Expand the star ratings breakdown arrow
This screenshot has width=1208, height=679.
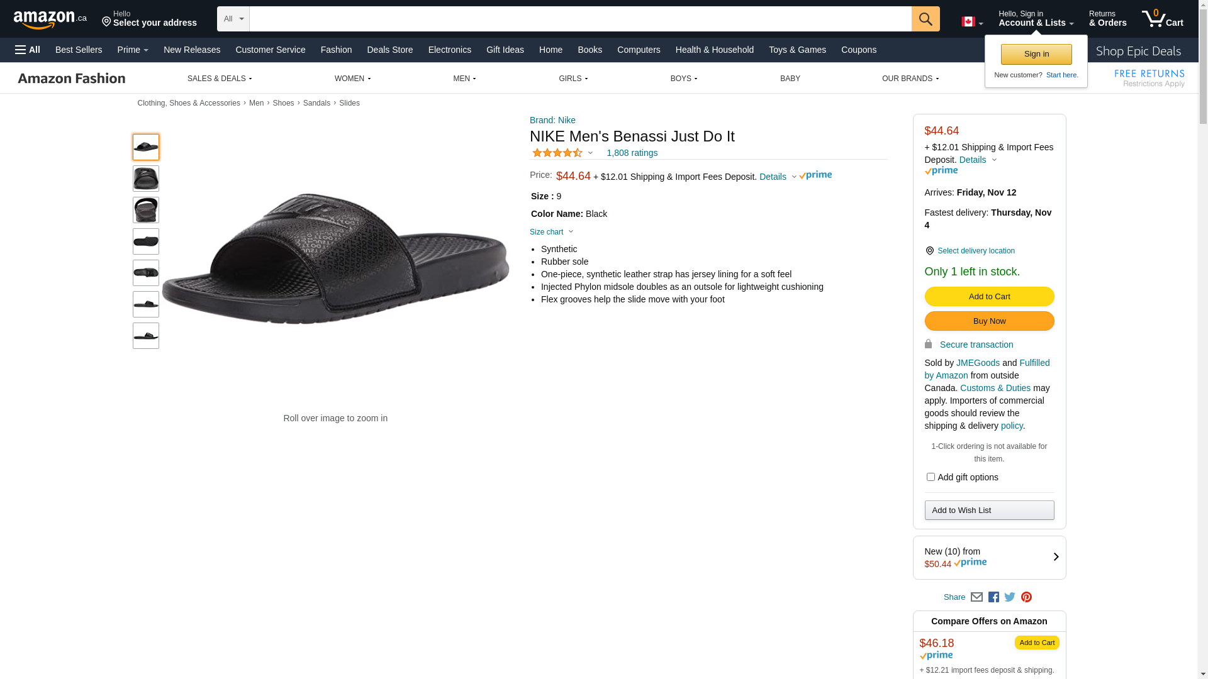pos(590,153)
